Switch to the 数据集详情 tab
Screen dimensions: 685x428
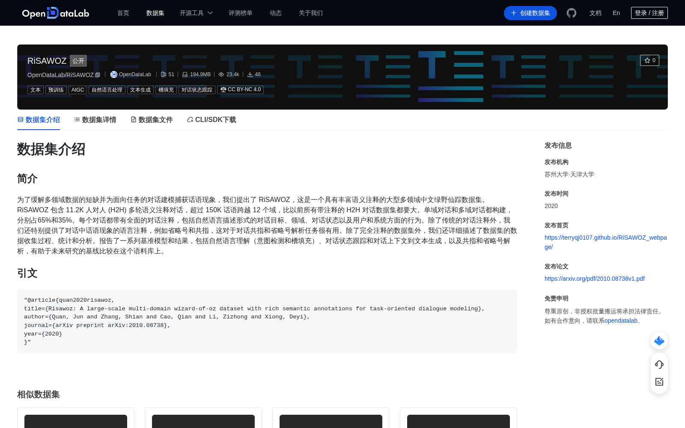coord(95,120)
